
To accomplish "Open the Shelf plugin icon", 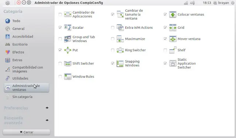I will click(173, 50).
